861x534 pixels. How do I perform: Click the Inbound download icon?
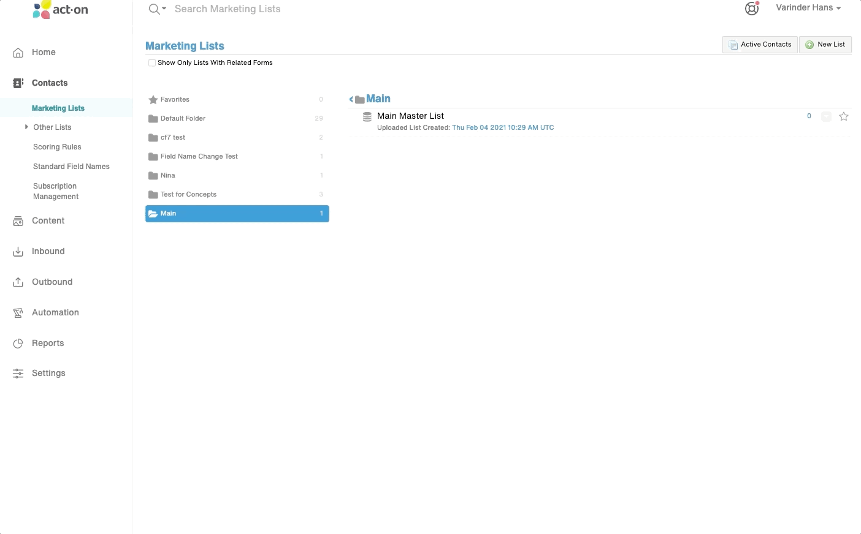pyautogui.click(x=18, y=252)
